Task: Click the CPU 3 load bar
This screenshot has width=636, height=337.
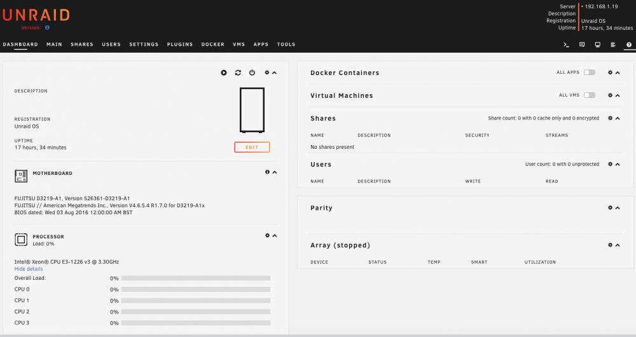Action: [x=195, y=323]
